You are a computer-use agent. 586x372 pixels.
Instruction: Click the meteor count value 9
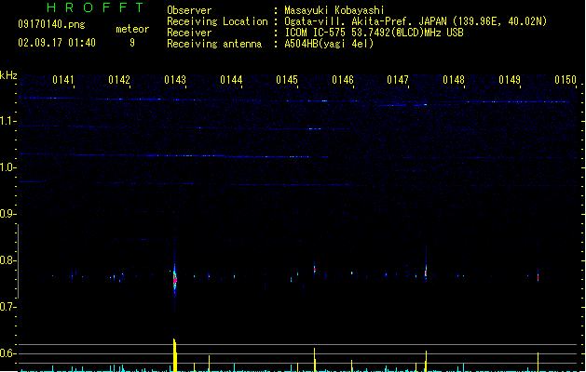[x=132, y=43]
